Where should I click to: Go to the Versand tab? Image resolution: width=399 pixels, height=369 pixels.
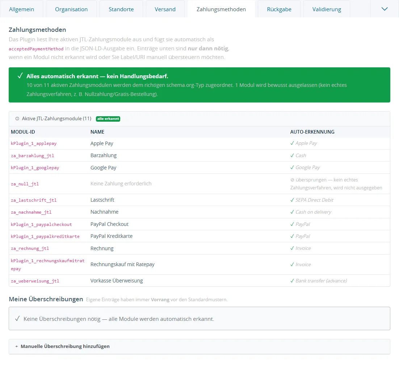tap(165, 9)
